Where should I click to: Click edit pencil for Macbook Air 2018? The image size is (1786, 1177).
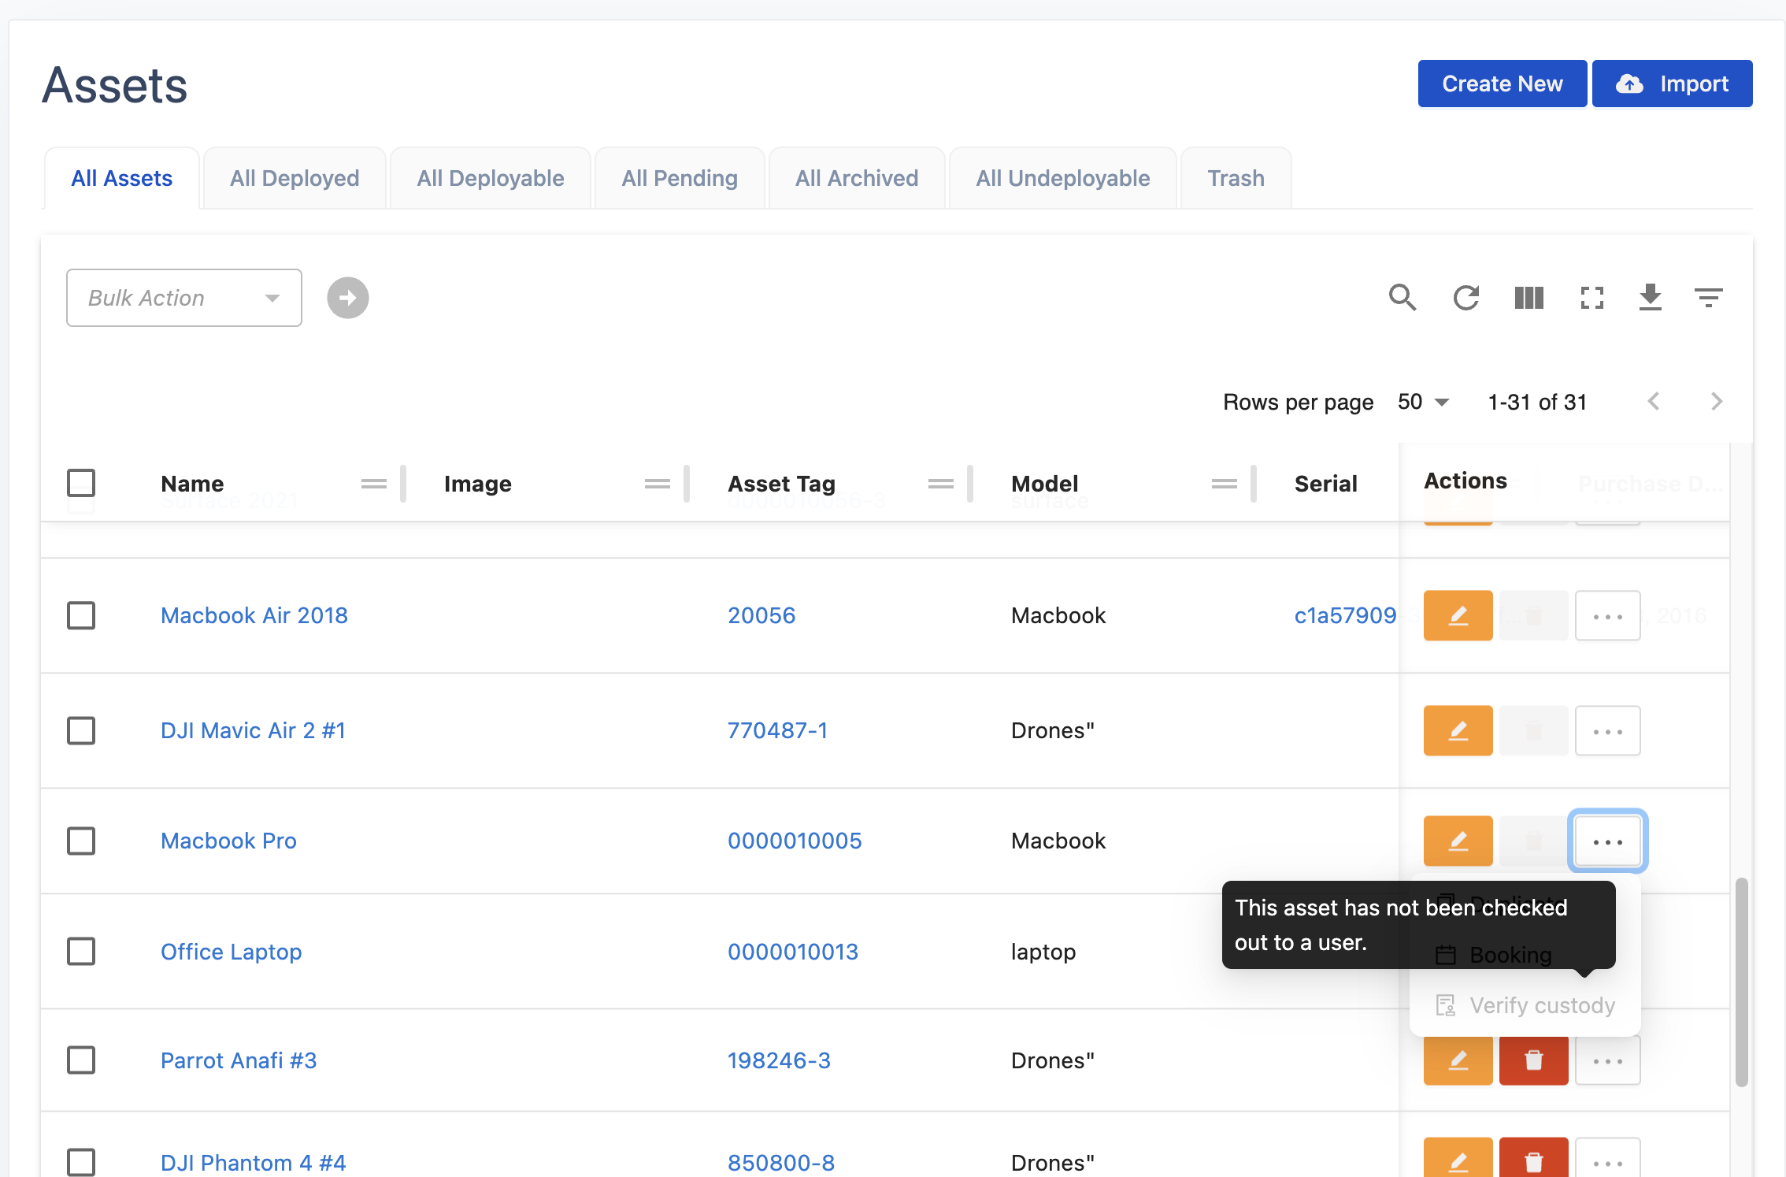click(x=1458, y=615)
